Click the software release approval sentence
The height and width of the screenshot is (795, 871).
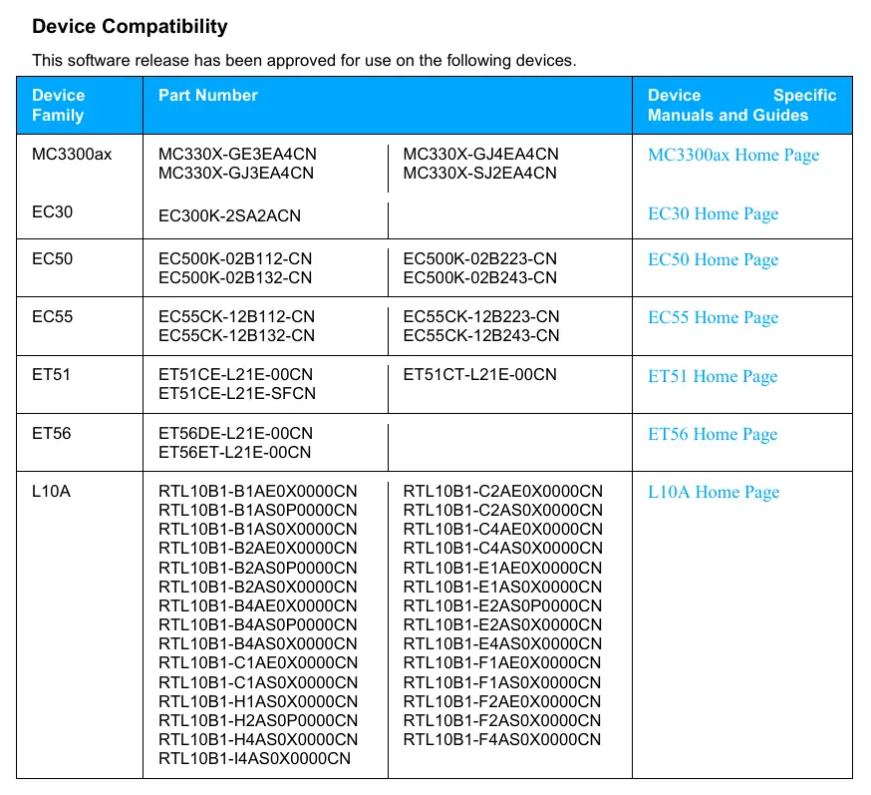point(304,60)
